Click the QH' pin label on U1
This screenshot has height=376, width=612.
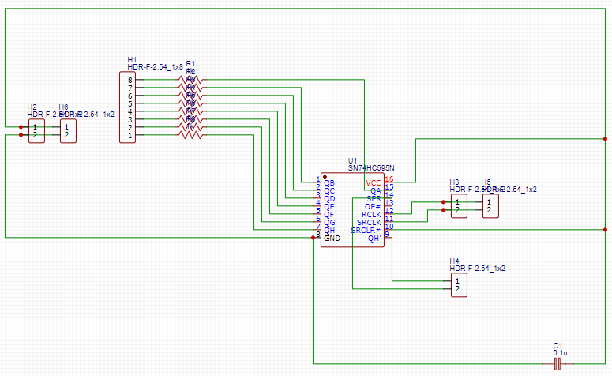click(374, 239)
